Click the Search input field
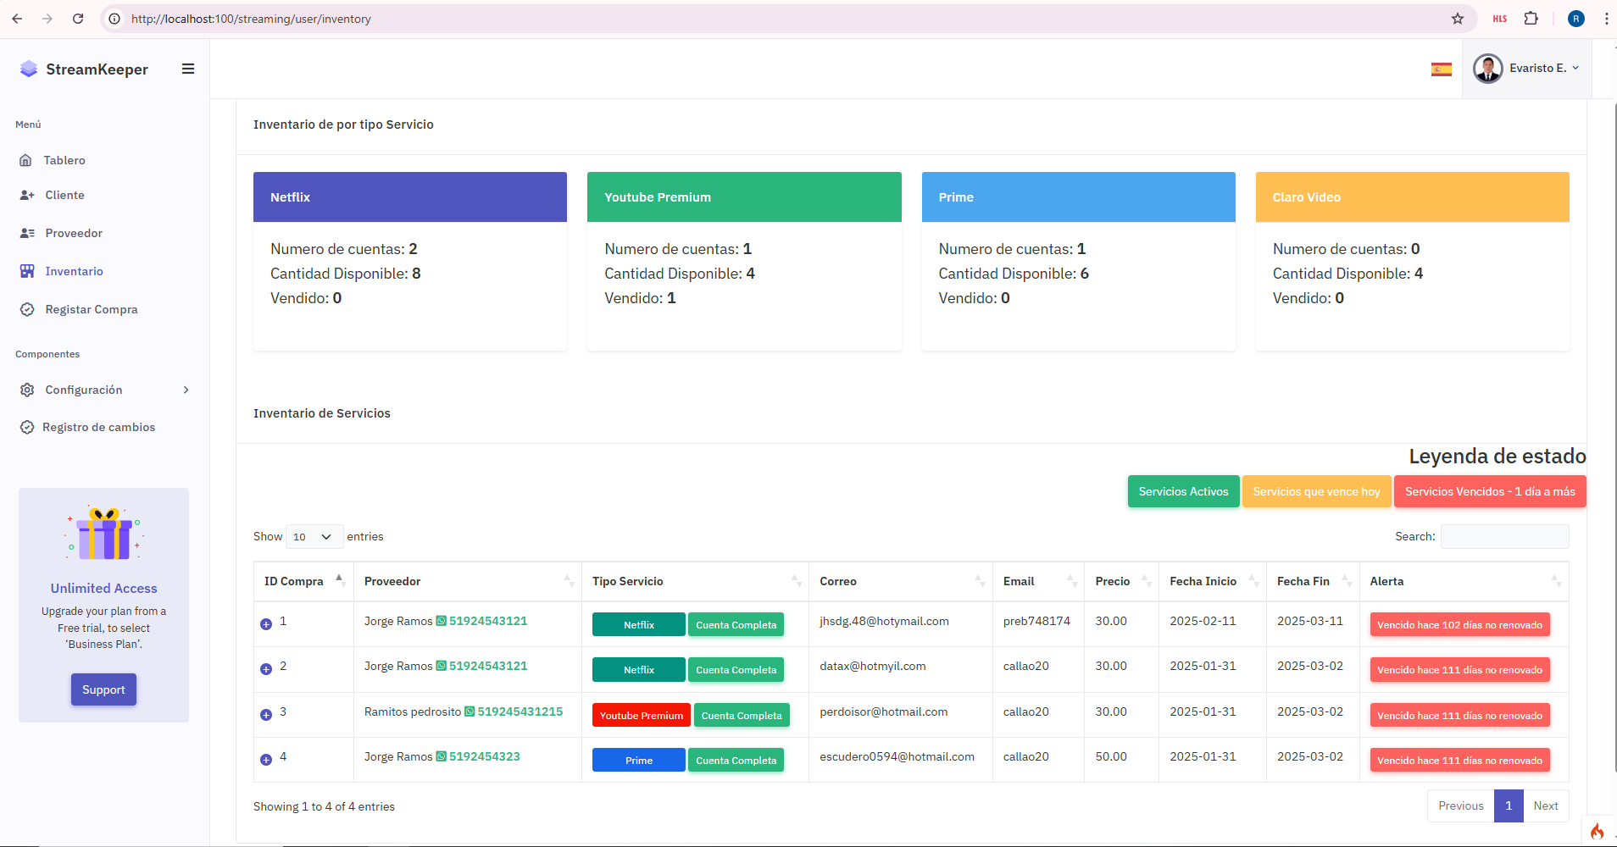Viewport: 1617px width, 847px height. (x=1505, y=536)
